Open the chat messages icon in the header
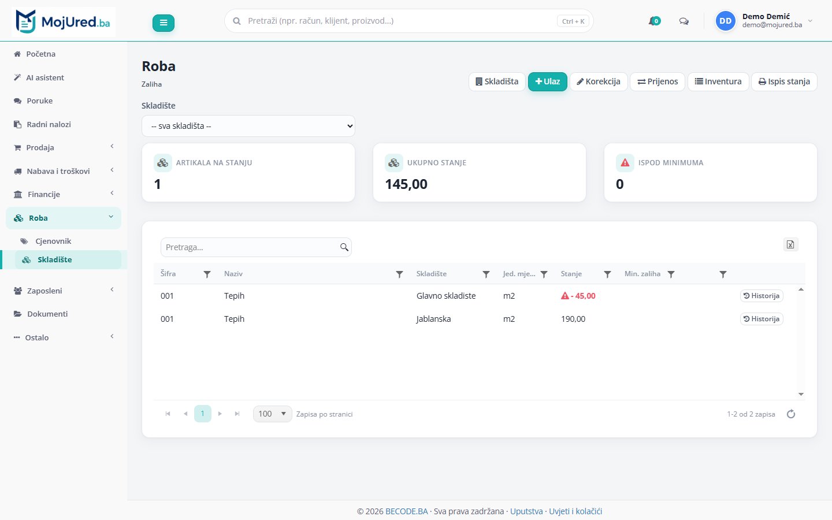The width and height of the screenshot is (832, 520). tap(684, 21)
